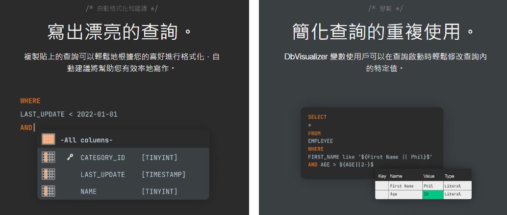This screenshot has height=215, width=507.
Task: Open the Literal type cell for First Name
Action: tap(456, 186)
